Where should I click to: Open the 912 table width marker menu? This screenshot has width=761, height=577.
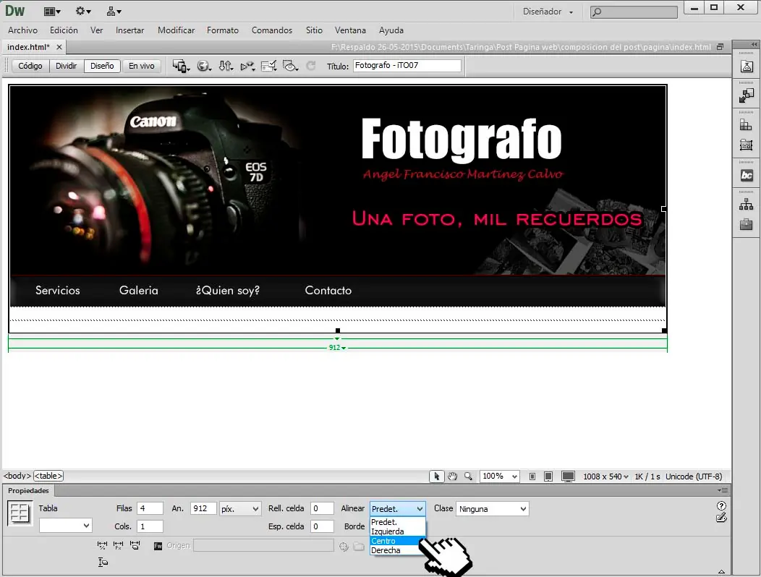[337, 348]
